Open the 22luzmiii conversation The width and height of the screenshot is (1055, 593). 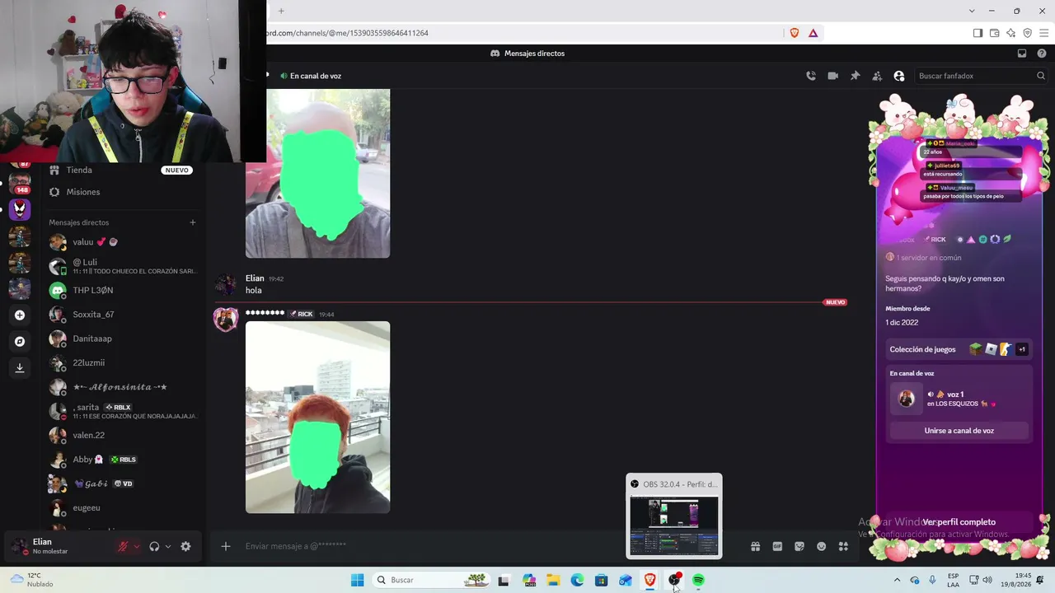pos(122,362)
